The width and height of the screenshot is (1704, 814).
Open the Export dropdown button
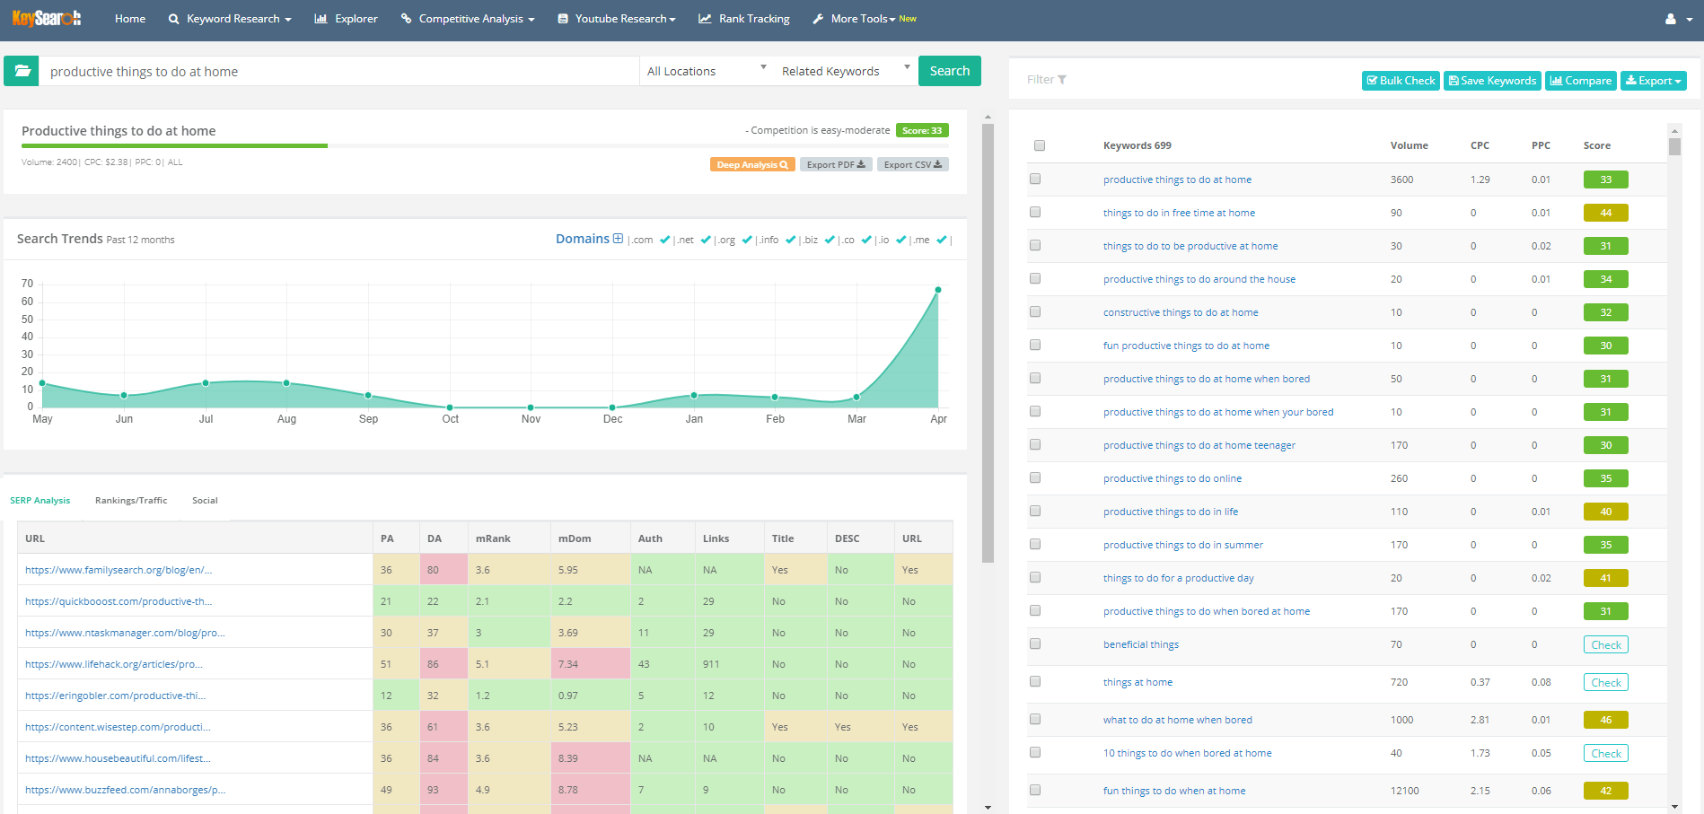click(x=1653, y=81)
